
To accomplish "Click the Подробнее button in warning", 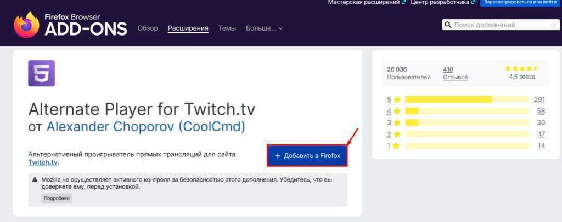I will pos(57,198).
